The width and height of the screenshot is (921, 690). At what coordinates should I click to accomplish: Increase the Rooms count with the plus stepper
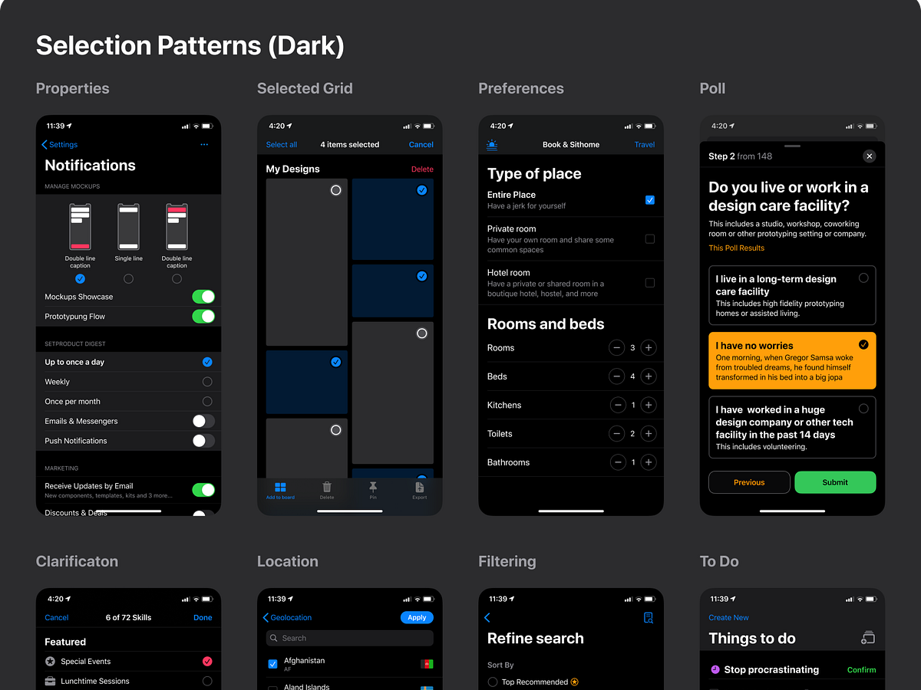[648, 347]
